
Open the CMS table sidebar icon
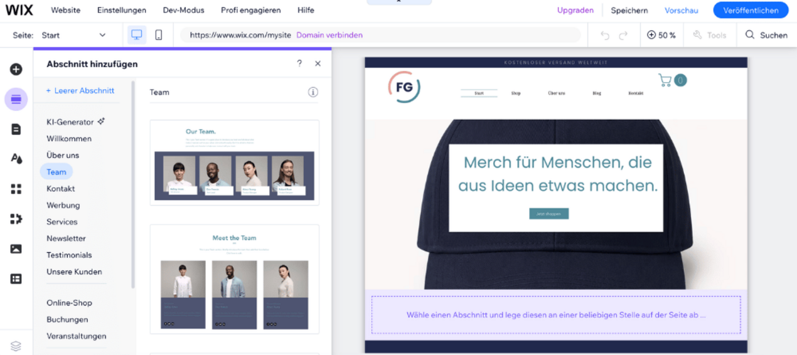pyautogui.click(x=16, y=278)
